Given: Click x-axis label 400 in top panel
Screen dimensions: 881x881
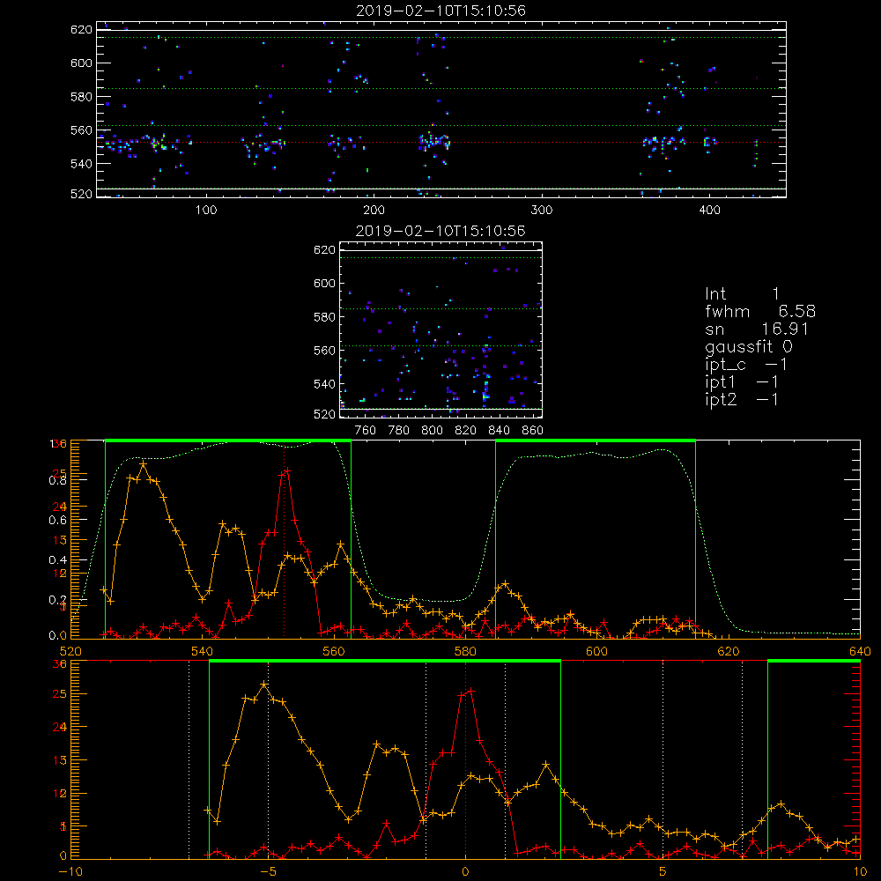Looking at the screenshot, I should (x=709, y=211).
